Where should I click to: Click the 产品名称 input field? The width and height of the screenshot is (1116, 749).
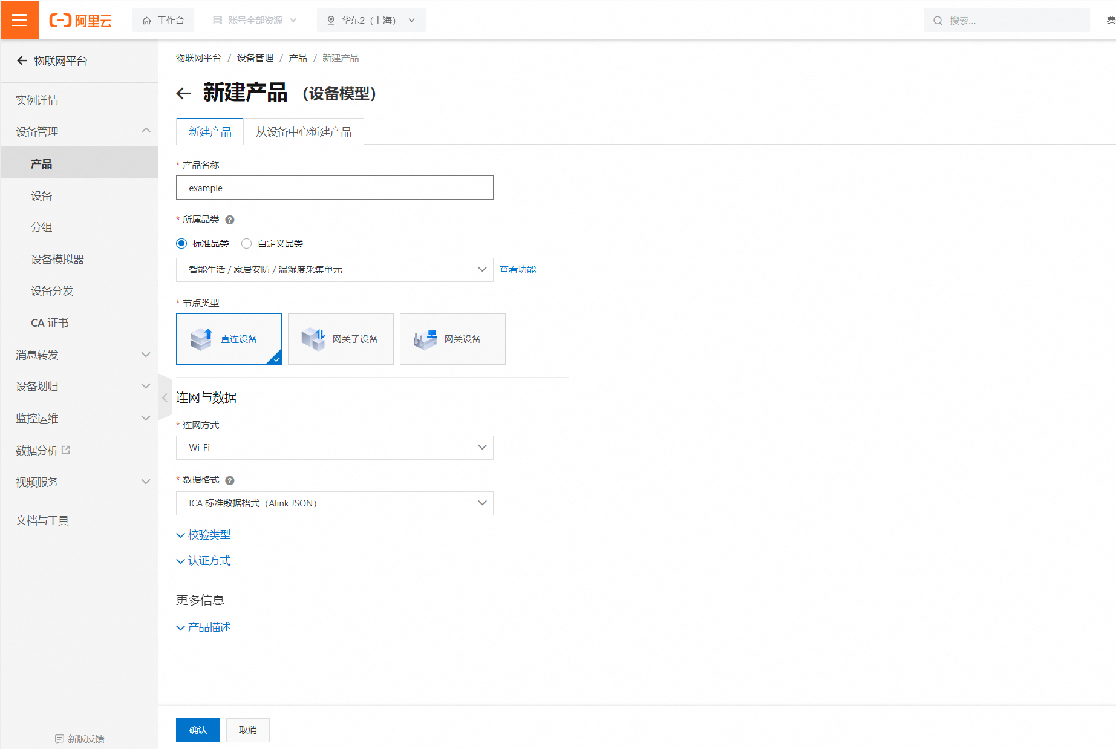click(334, 188)
